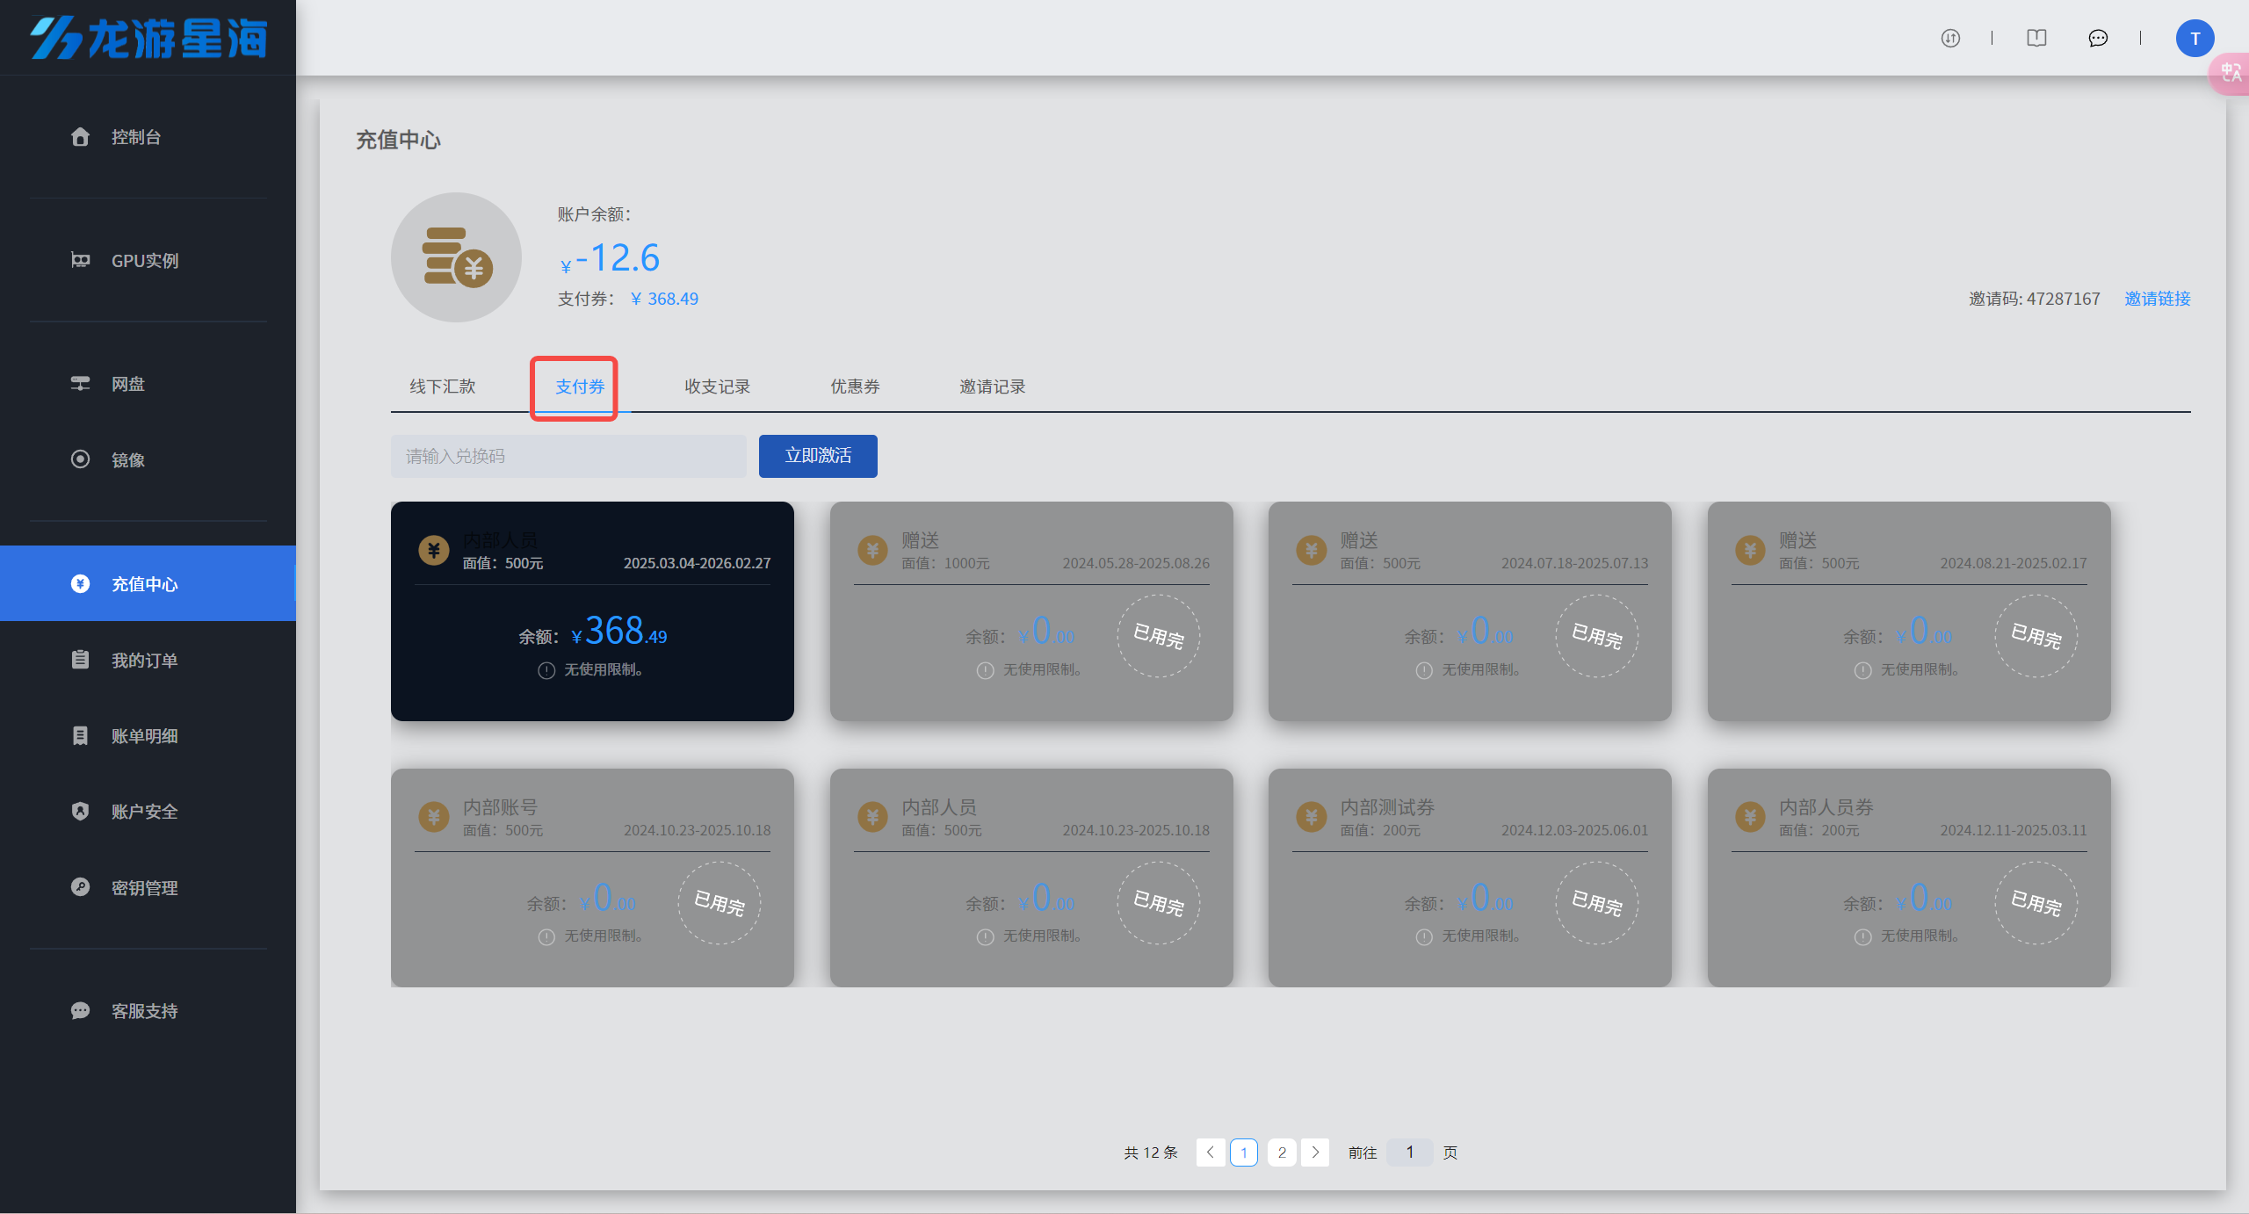Open 密钥管理 key icon
Screen dimensions: 2249x1214
80,887
